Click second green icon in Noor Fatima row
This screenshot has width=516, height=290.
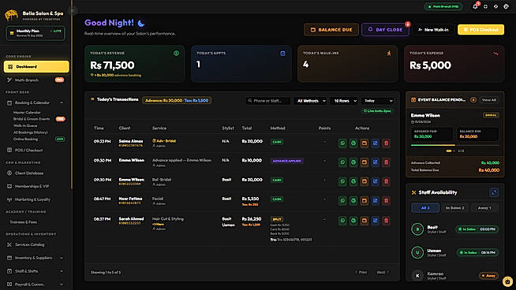click(x=353, y=201)
